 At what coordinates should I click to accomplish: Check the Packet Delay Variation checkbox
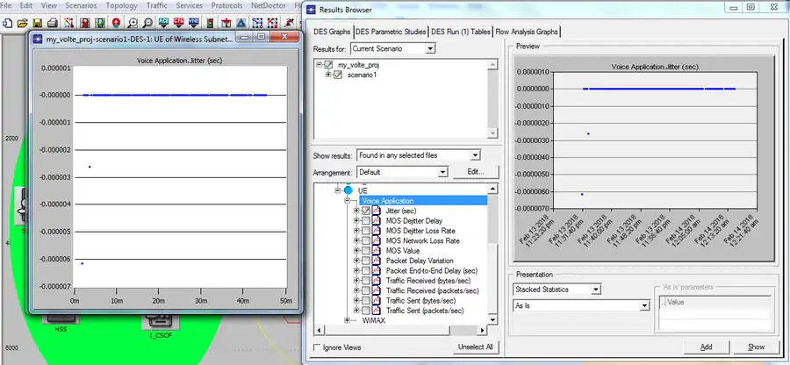click(x=366, y=261)
